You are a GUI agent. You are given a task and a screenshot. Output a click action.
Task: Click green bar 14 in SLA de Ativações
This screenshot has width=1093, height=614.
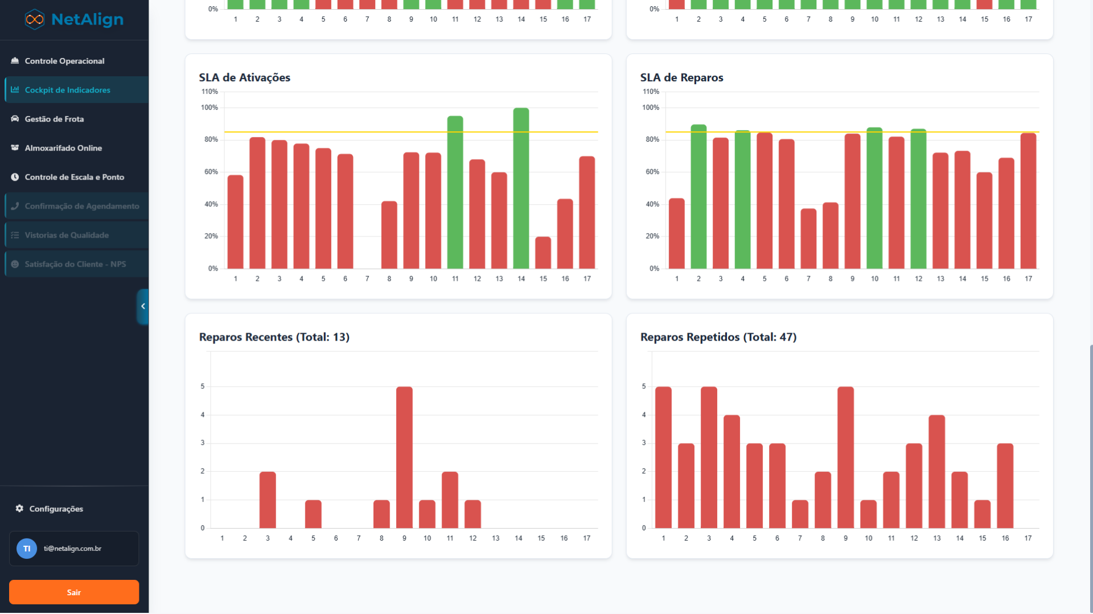pos(521,188)
